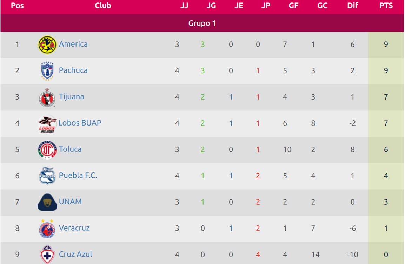Click the Toluca club crest logo
405x264 pixels.
[x=47, y=150]
